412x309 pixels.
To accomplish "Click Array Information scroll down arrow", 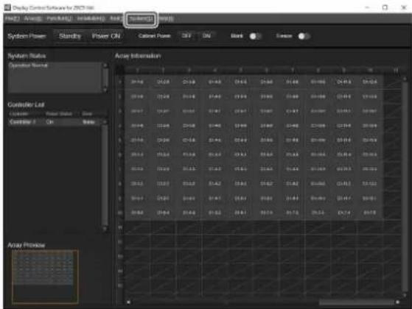I will [x=405, y=295].
